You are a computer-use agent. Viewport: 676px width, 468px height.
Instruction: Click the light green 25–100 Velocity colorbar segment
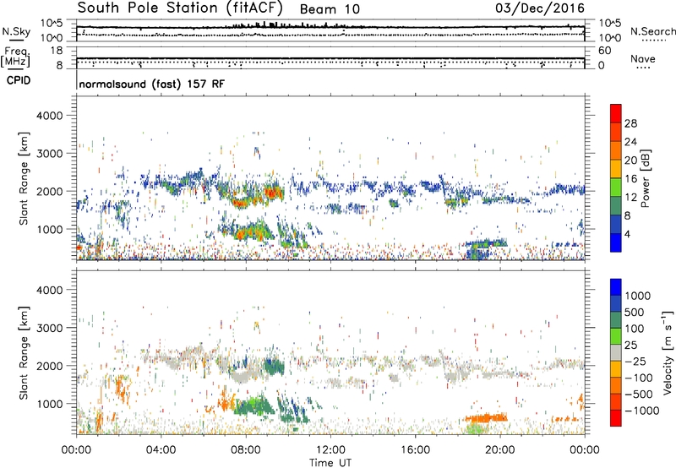click(x=616, y=336)
